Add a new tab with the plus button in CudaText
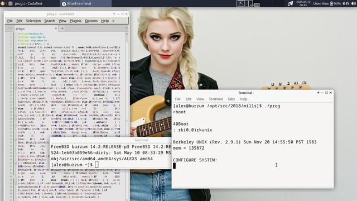This screenshot has height=201, width=357. coord(62,28)
